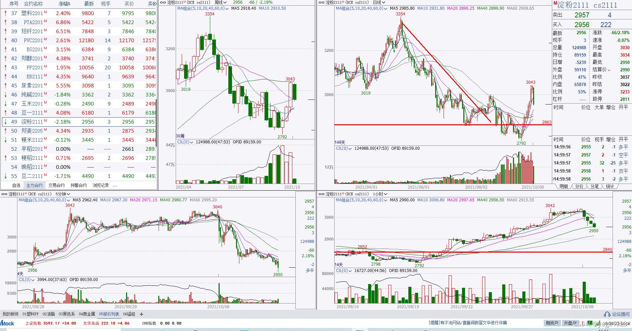Click the weekly chart window icon
This screenshot has width=632, height=331.
tap(163, 2)
